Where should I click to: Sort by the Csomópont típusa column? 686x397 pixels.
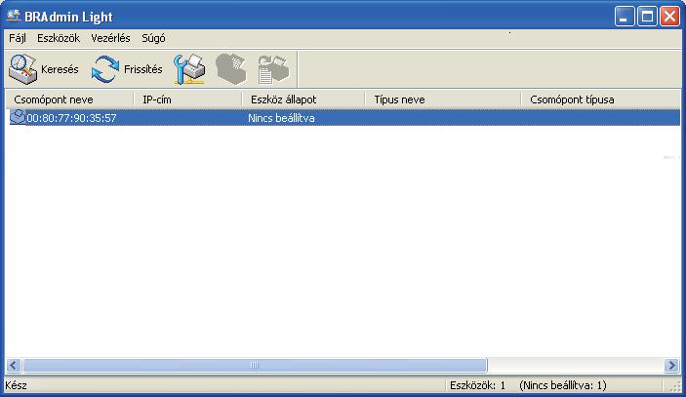(601, 99)
